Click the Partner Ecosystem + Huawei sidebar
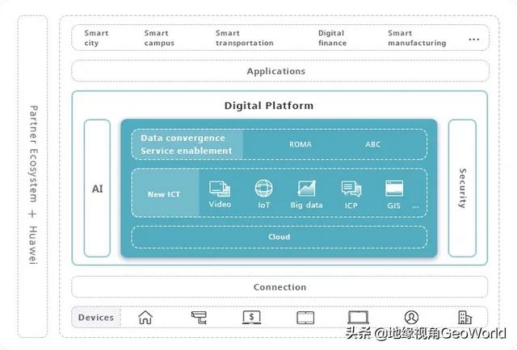 point(32,177)
